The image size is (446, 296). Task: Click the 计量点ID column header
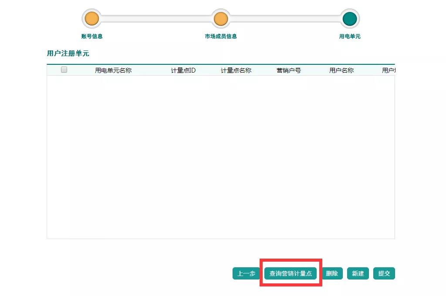[x=183, y=70]
